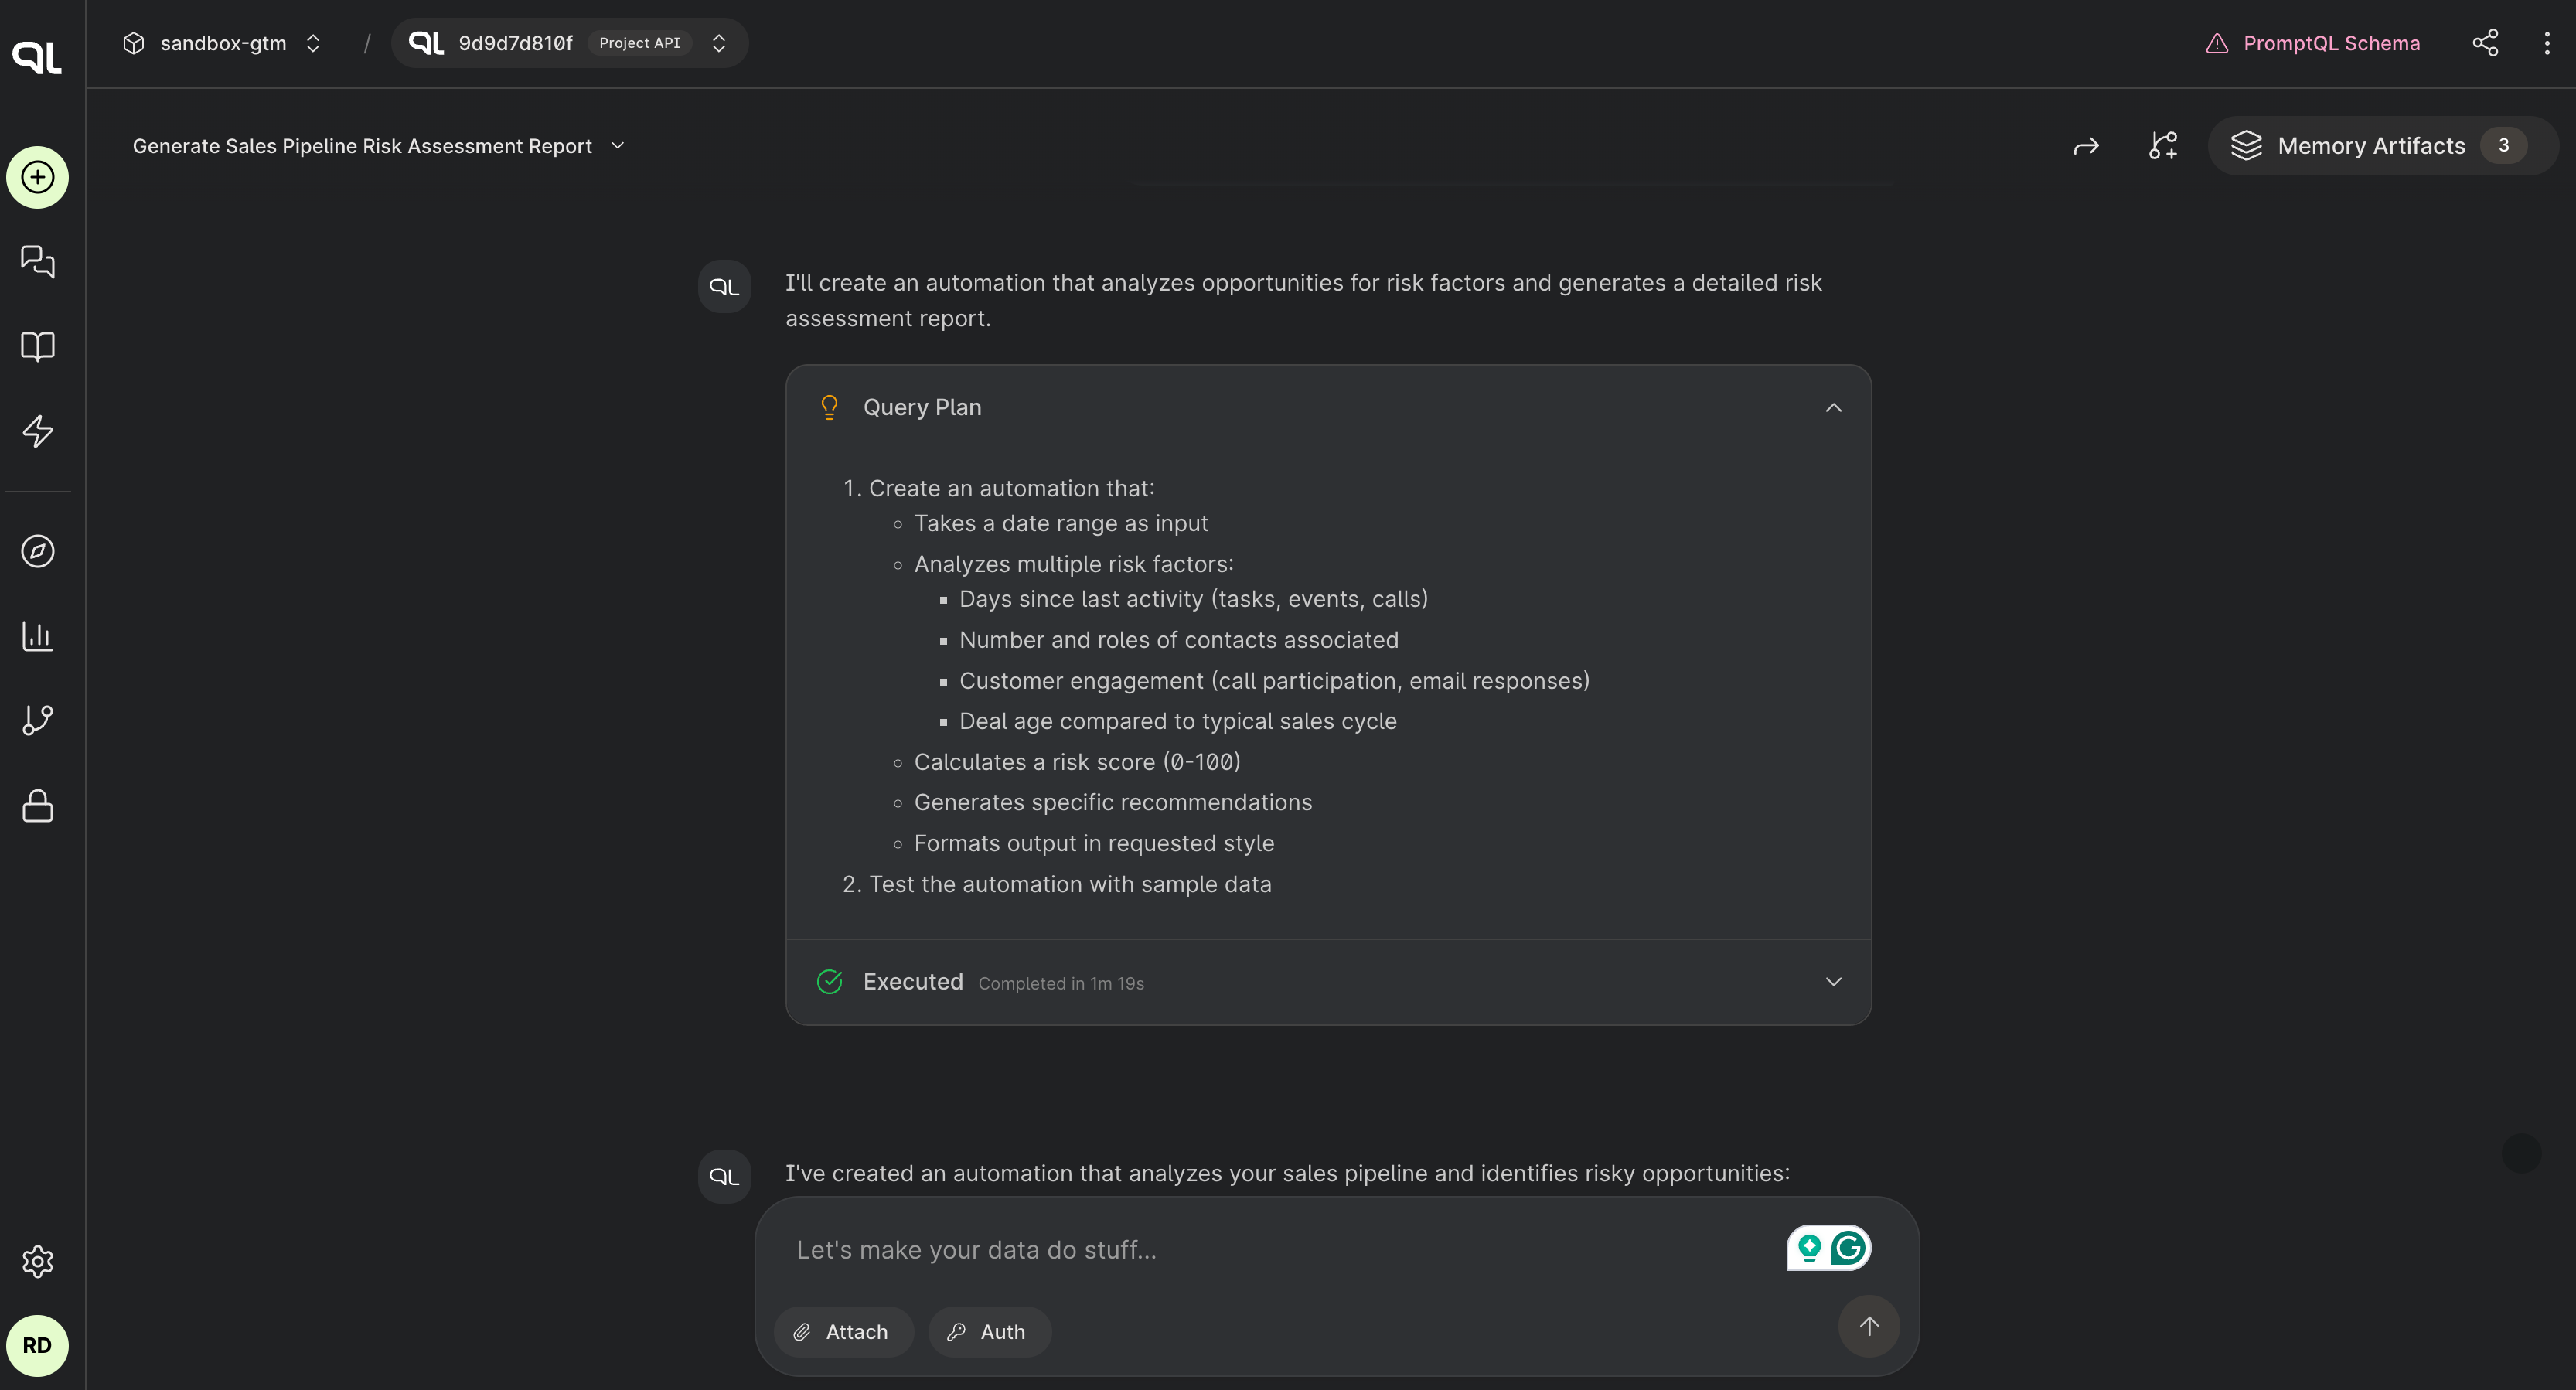The height and width of the screenshot is (1390, 2576).
Task: Open the three-dot more options menu
Action: tap(2547, 43)
